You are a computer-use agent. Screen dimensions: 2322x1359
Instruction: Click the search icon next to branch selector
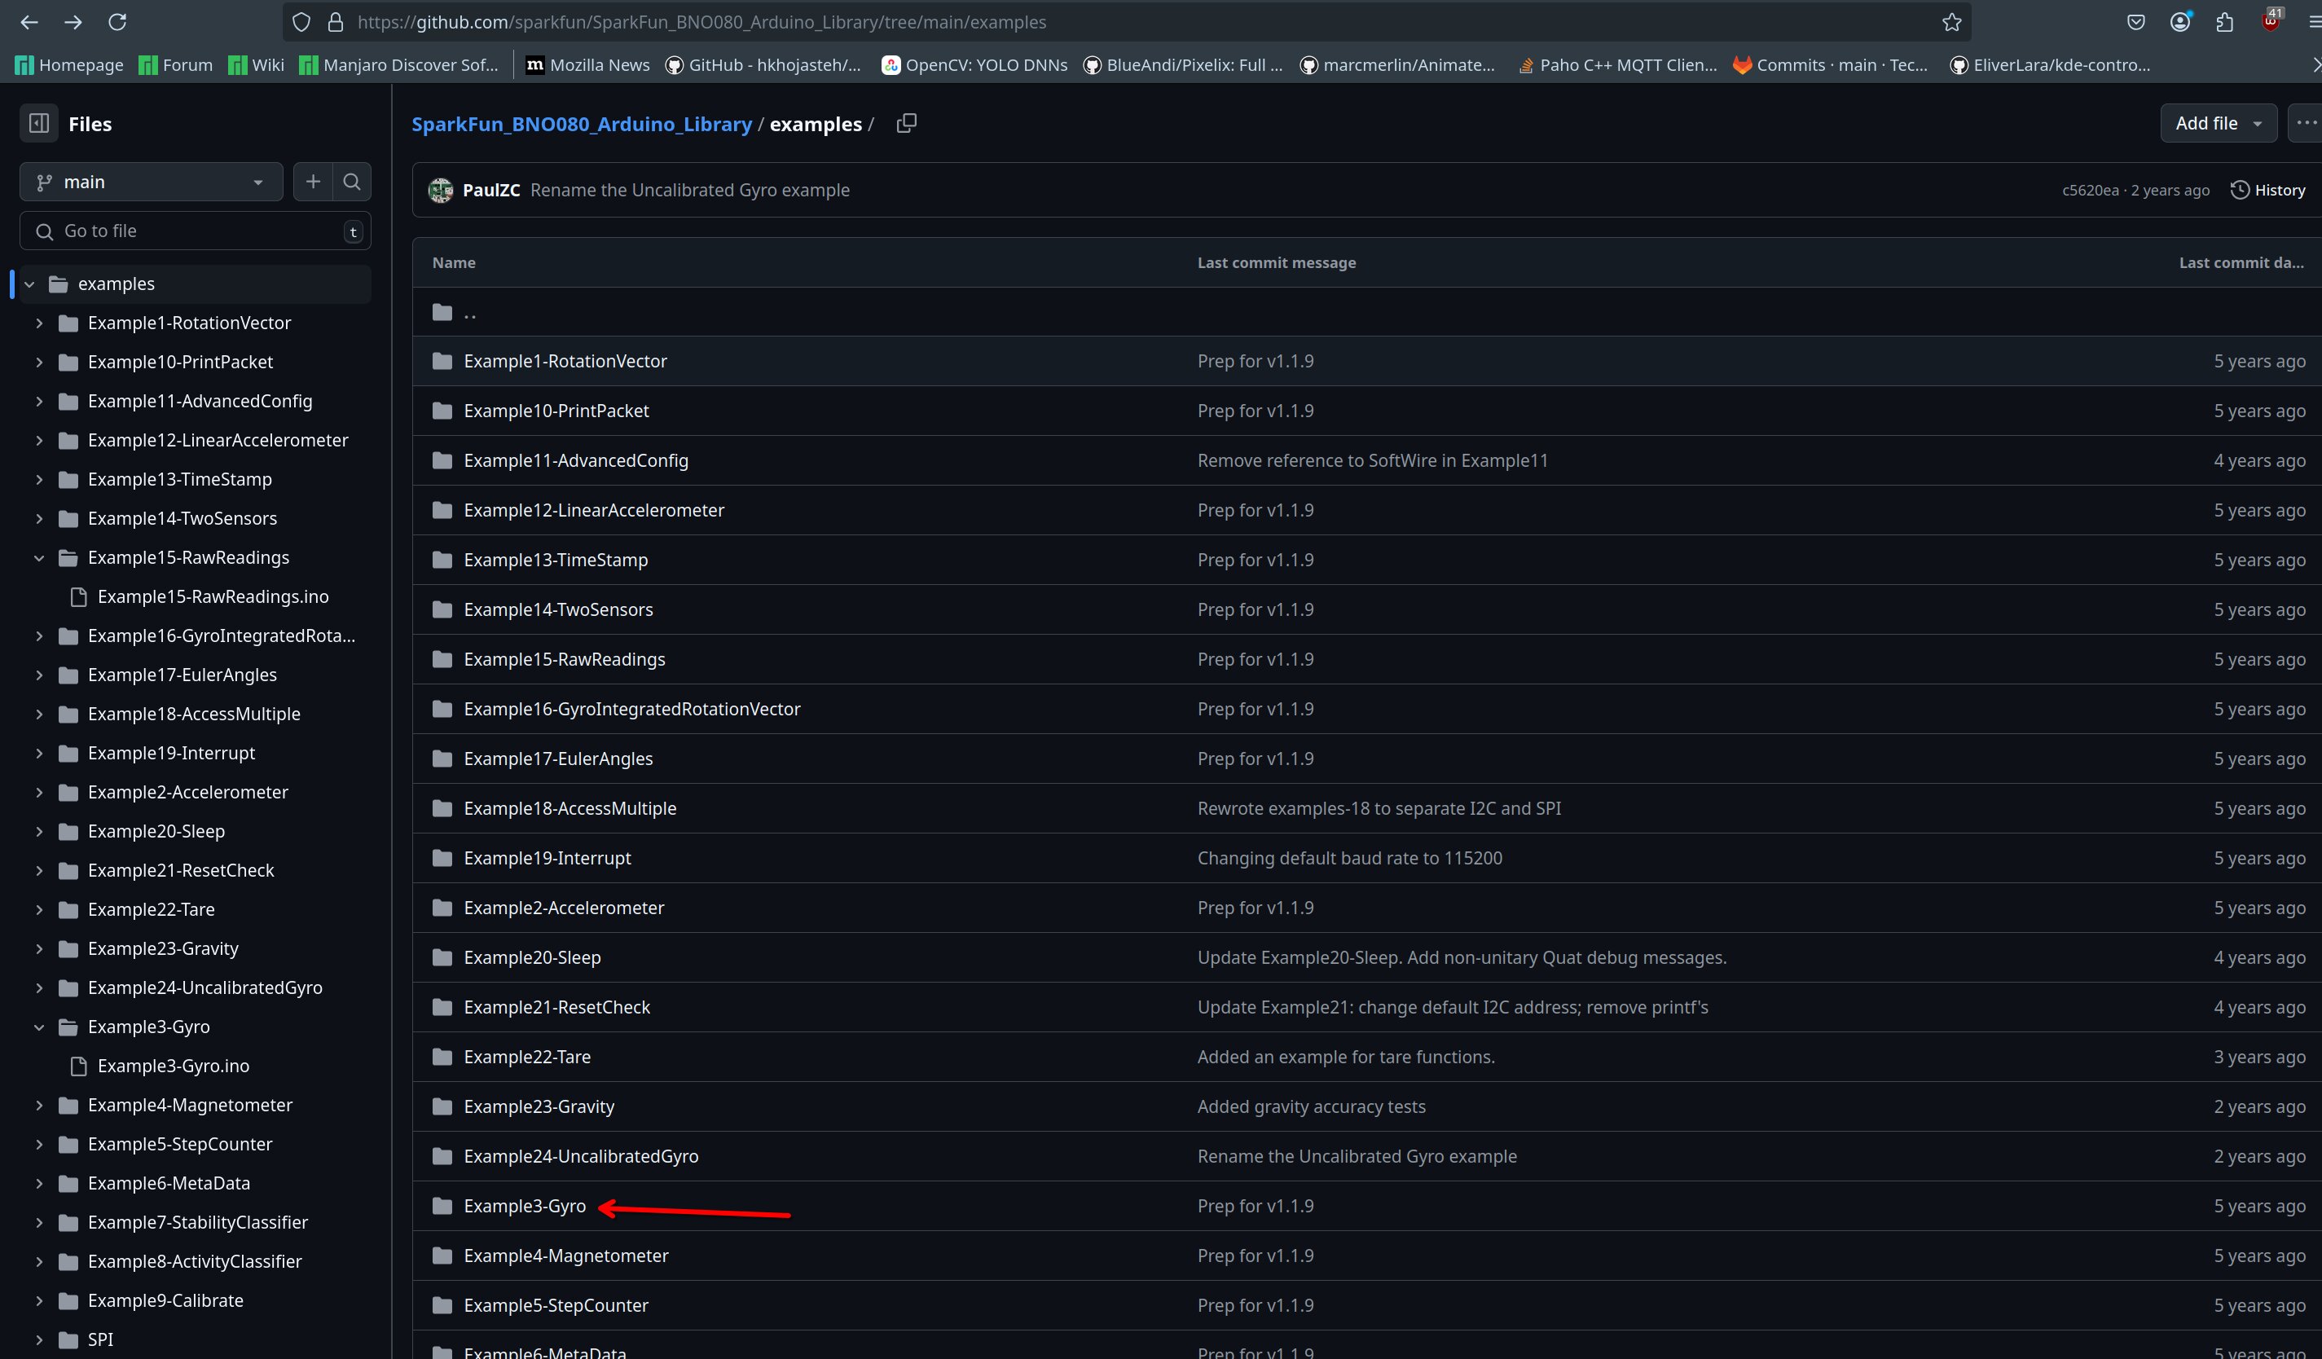(x=352, y=182)
